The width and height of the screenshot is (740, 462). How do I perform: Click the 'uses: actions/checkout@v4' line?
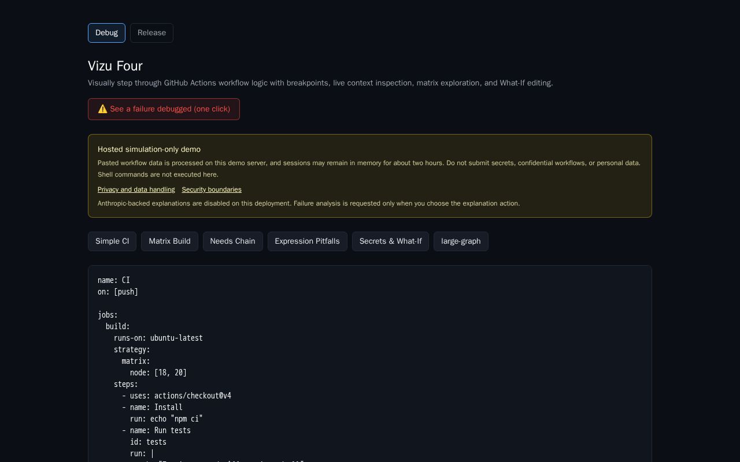click(180, 396)
